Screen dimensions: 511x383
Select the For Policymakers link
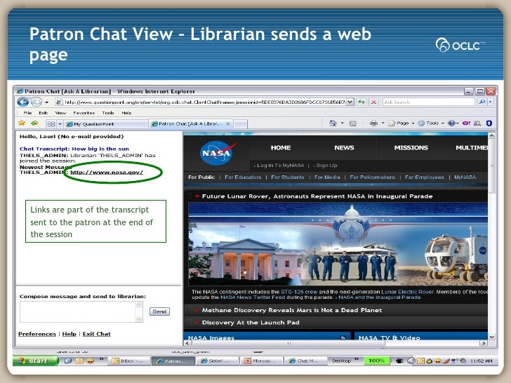pos(372,177)
